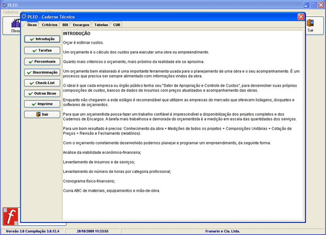
Task: Click 'Levantamento do número de horas' line
Action: coord(117,172)
